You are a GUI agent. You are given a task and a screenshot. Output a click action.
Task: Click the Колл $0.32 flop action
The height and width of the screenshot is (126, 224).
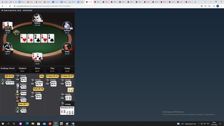point(39,96)
